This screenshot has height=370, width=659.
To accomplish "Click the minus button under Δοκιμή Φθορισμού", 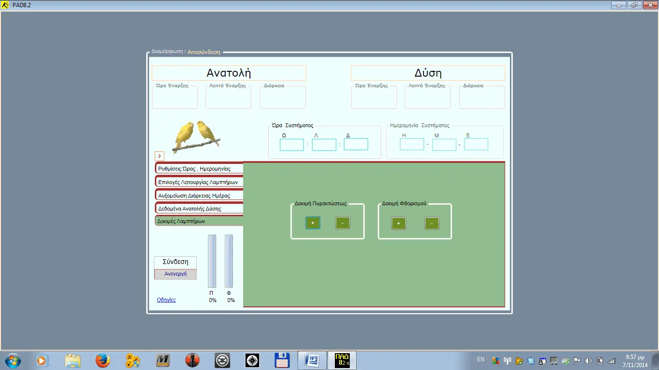I will coord(432,223).
